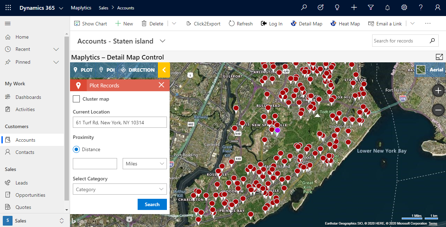This screenshot has width=446, height=227.
Task: Open Quotes in sidebar
Action: pos(23,207)
